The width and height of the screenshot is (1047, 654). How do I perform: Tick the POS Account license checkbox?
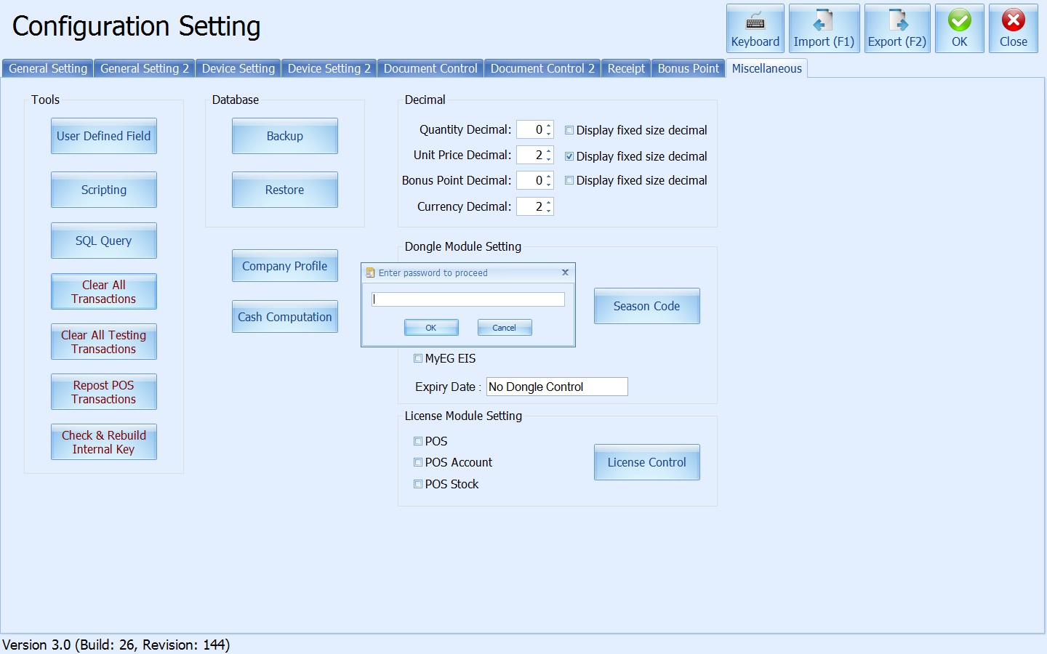coord(418,462)
